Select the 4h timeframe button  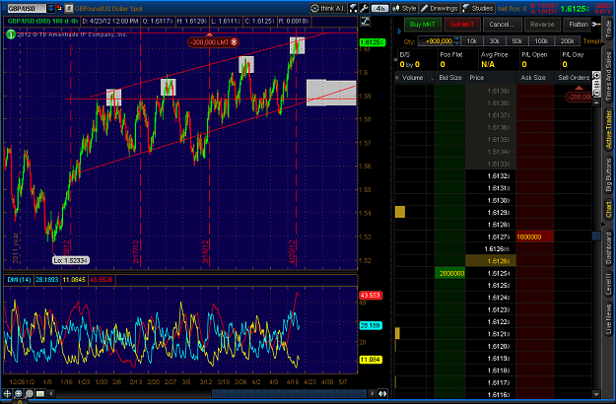(379, 8)
